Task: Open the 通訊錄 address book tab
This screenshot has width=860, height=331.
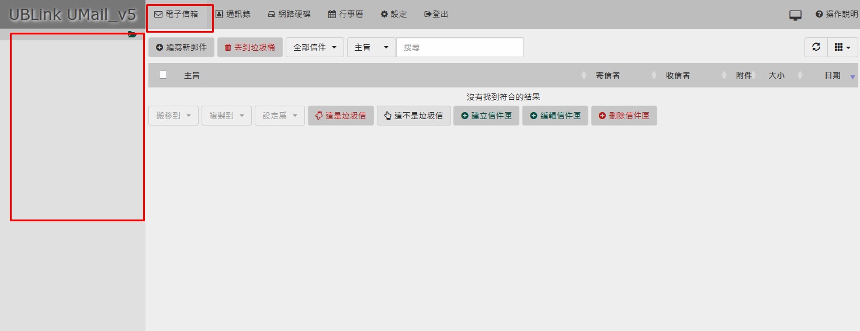Action: (233, 14)
